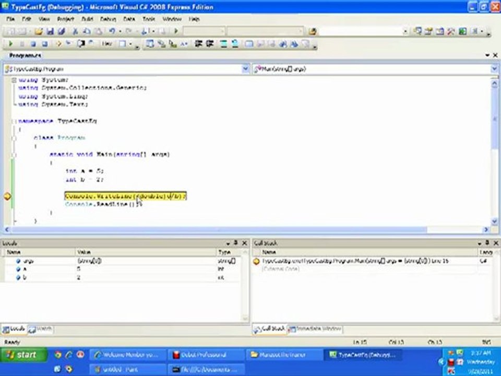This screenshot has height=376, width=501.
Task: Click the Copy icon in toolbar
Action: click(87, 31)
